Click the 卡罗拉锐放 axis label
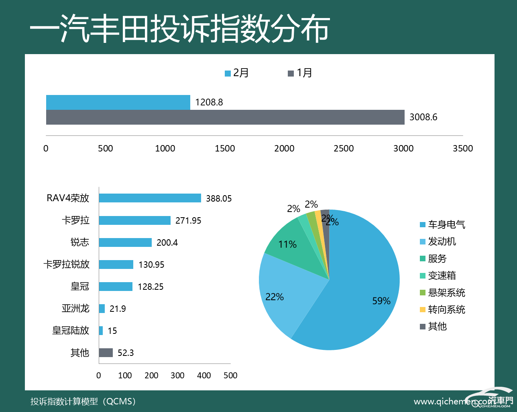517x412 pixels. (66, 265)
